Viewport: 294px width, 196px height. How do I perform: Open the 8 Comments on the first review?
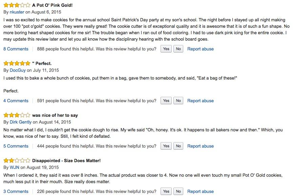pyautogui.click(x=16, y=49)
